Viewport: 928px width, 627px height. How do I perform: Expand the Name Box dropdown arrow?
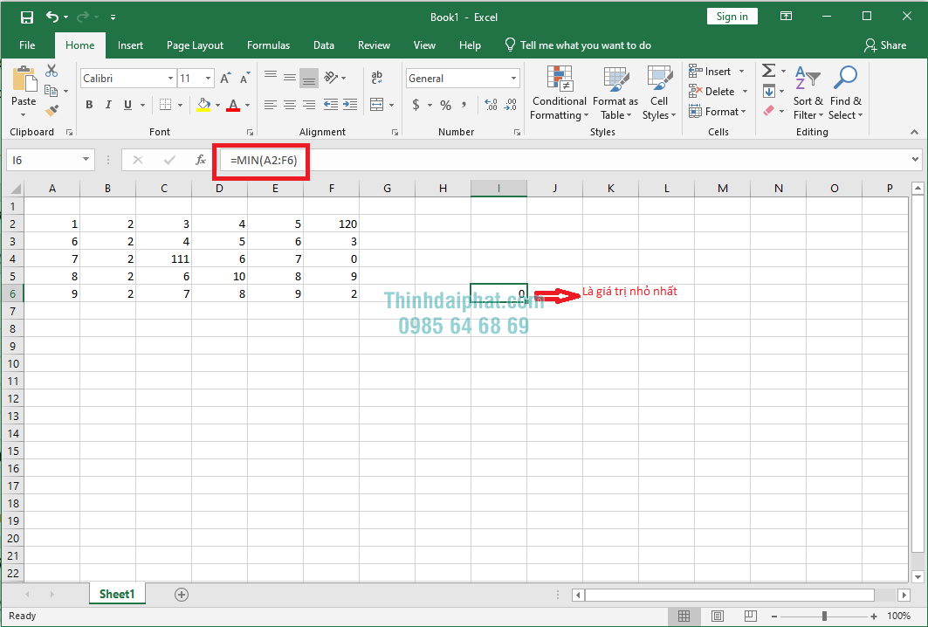pyautogui.click(x=86, y=160)
